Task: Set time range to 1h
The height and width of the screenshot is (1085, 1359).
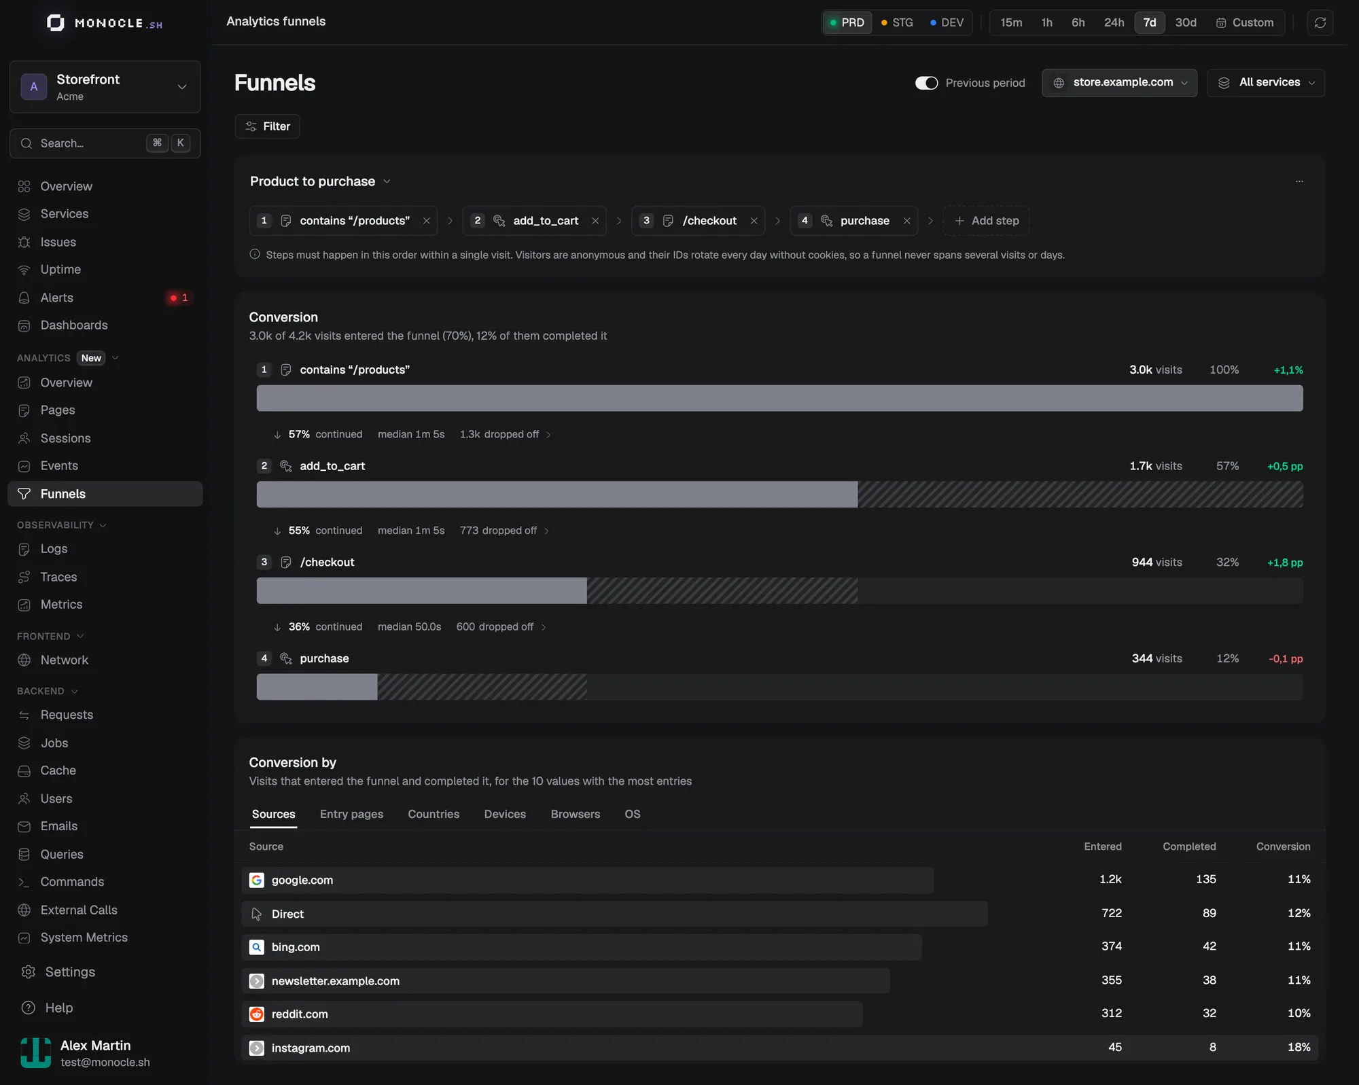Action: pyautogui.click(x=1046, y=22)
